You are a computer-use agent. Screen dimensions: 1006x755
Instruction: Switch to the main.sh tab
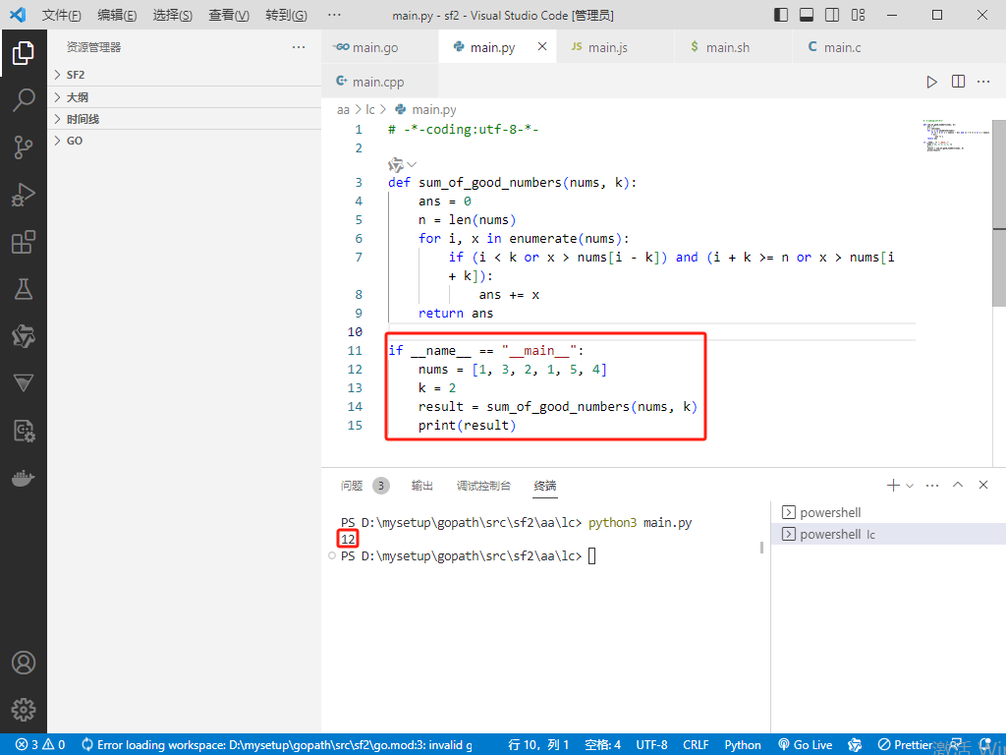(733, 47)
